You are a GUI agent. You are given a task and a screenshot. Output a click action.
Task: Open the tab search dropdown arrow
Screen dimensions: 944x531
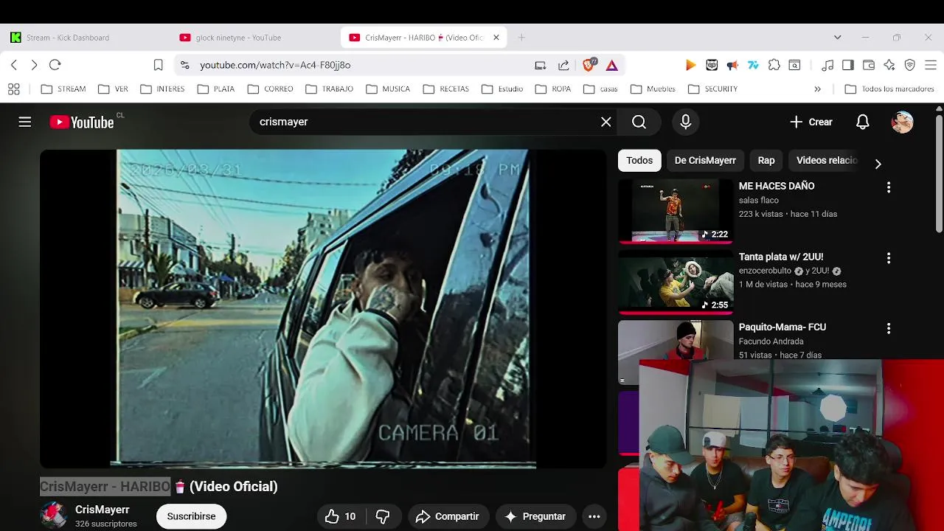point(837,38)
